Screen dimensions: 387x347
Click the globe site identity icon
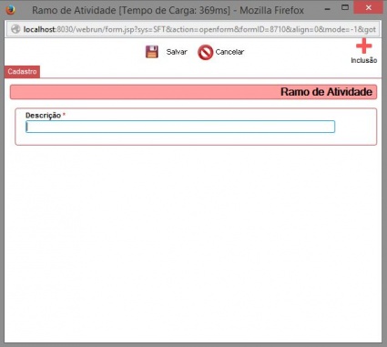(15, 29)
